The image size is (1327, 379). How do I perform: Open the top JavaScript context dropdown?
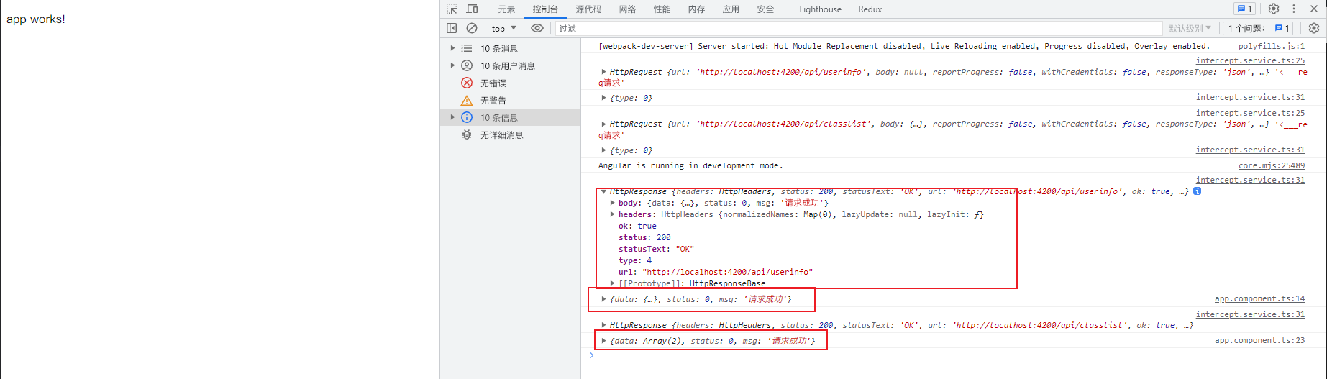(503, 28)
